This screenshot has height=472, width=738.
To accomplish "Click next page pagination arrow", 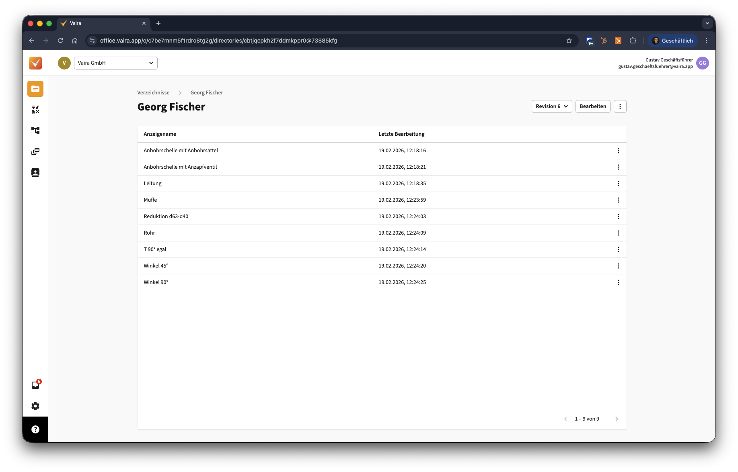I will (x=617, y=419).
